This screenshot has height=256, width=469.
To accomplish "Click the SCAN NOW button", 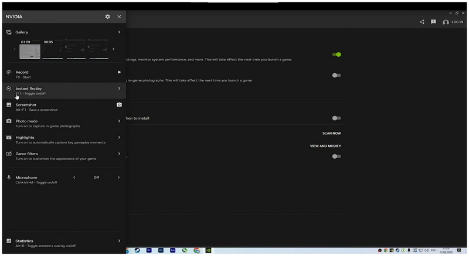I will click(x=331, y=133).
